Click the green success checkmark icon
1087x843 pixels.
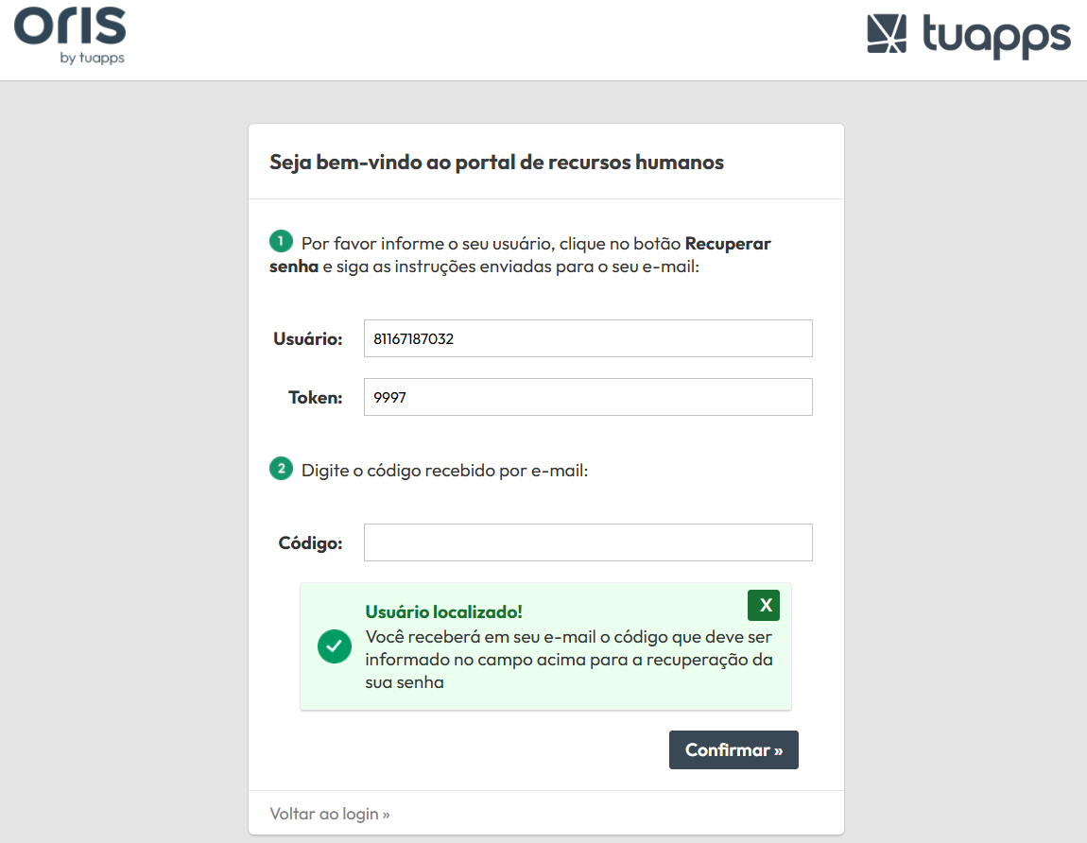pyautogui.click(x=335, y=646)
